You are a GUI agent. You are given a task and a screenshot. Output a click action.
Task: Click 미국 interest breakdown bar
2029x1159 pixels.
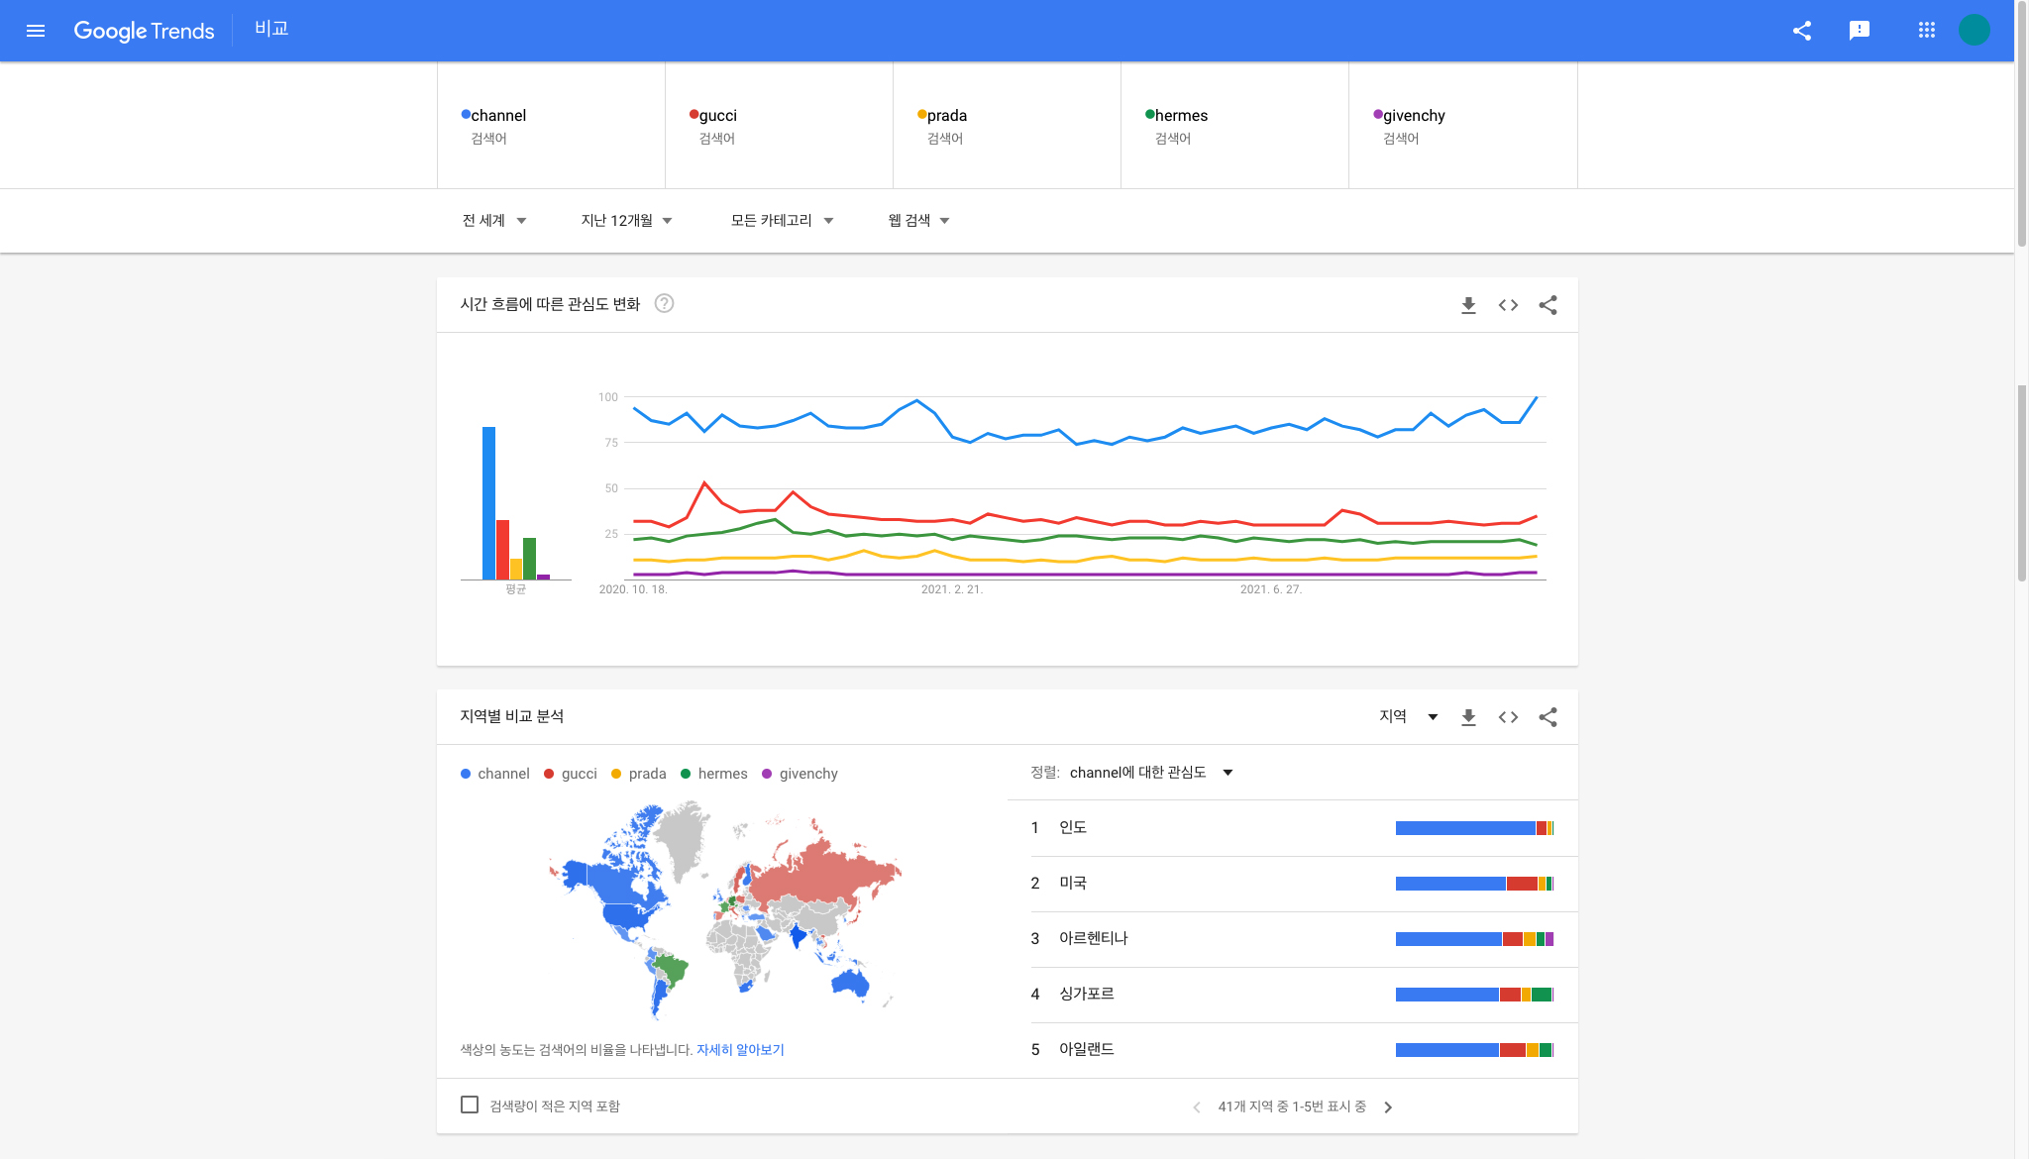point(1474,884)
